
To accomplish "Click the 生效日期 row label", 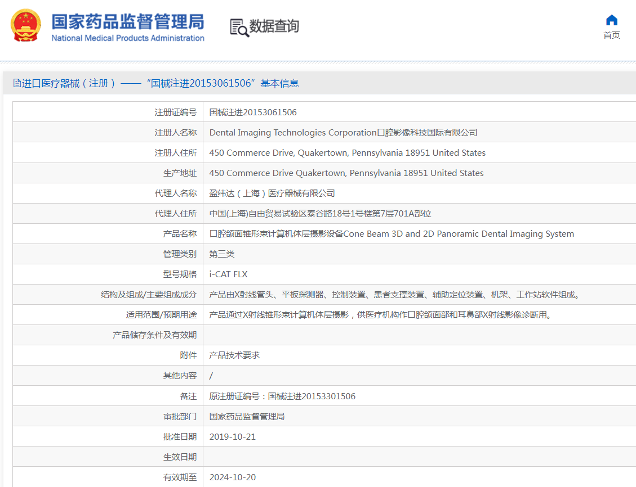I will 180,457.
